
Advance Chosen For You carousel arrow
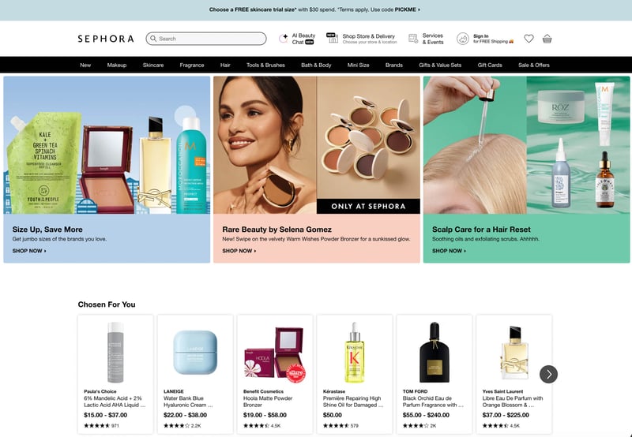click(548, 374)
